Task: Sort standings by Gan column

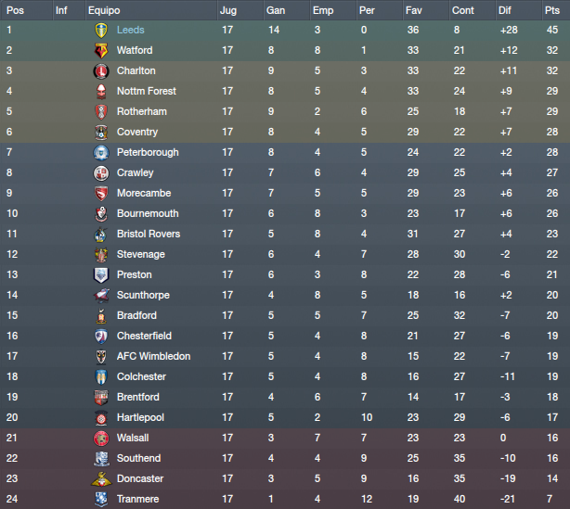Action: click(x=276, y=10)
